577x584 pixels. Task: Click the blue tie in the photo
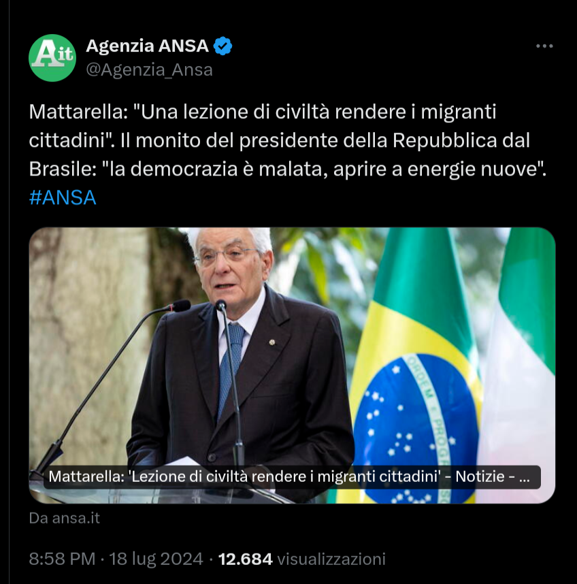[x=231, y=363]
